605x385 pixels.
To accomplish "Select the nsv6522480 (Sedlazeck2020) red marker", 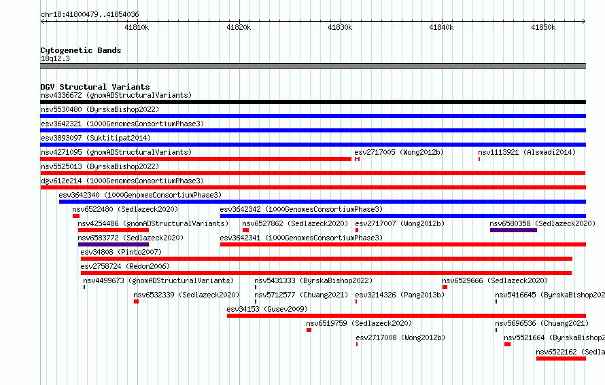I will (x=76, y=216).
